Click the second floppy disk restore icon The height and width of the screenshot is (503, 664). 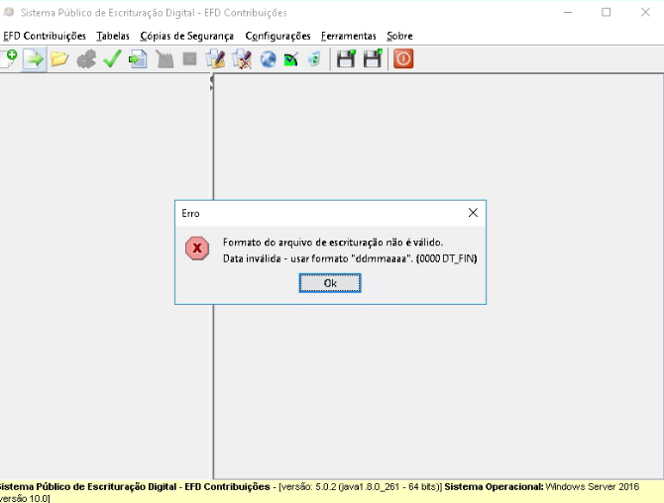coord(373,58)
